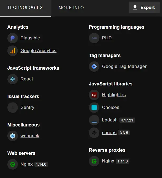Click the Nginx icon under Web servers
The width and height of the screenshot is (162, 178).
[13, 164]
